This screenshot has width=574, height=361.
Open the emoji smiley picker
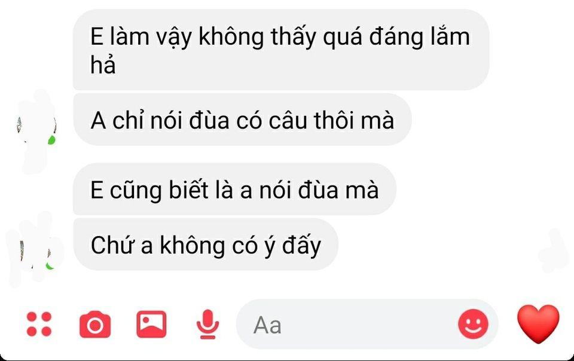pos(473,325)
